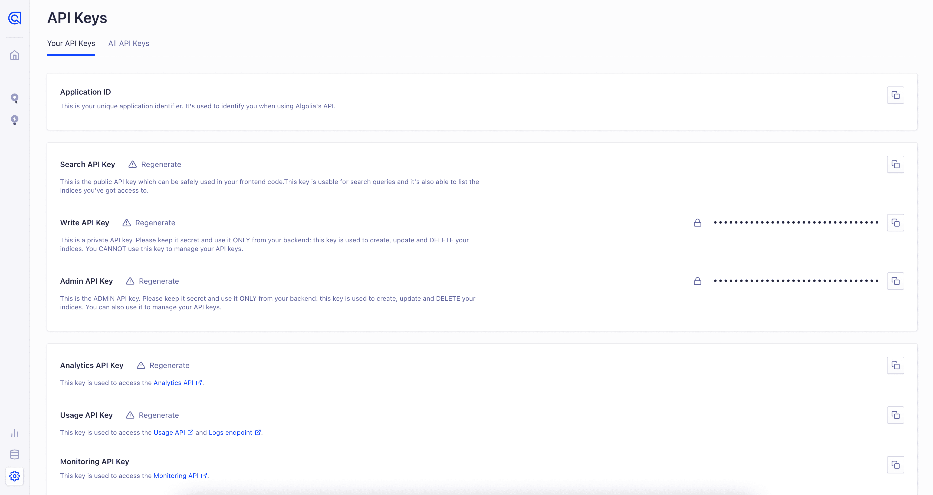This screenshot has height=495, width=933.
Task: Select the Search section in the sidebar
Action: 15,98
